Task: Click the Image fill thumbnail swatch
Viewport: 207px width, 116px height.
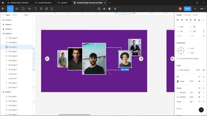Action: point(178,81)
